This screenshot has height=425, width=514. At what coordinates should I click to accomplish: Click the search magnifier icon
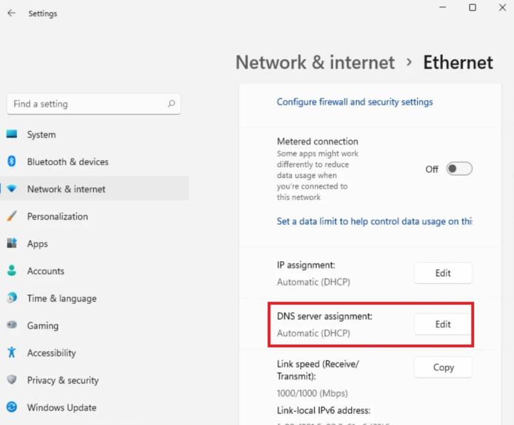coord(171,104)
